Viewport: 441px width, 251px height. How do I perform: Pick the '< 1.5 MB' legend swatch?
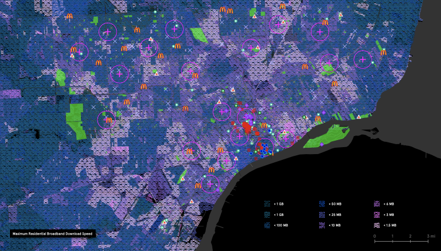pos(377,225)
